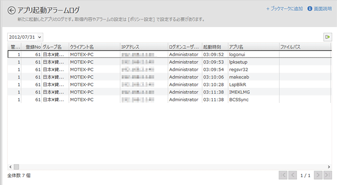The width and height of the screenshot is (337, 185).
Task: Sort by the 起動時刻 column header
Action: click(x=215, y=47)
